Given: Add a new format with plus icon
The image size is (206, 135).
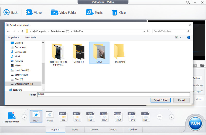Looking at the screenshot, I should [x=160, y=117].
